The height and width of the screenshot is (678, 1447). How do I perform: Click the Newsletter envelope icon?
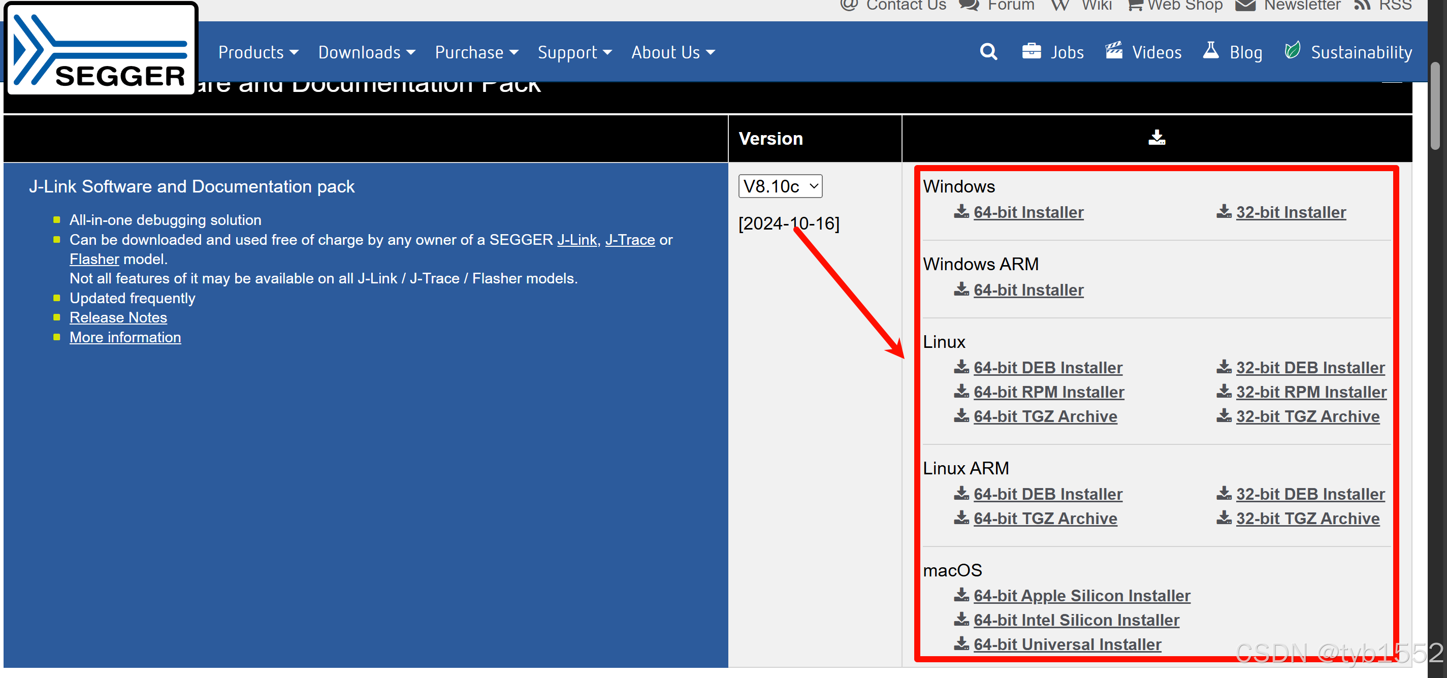click(1245, 6)
